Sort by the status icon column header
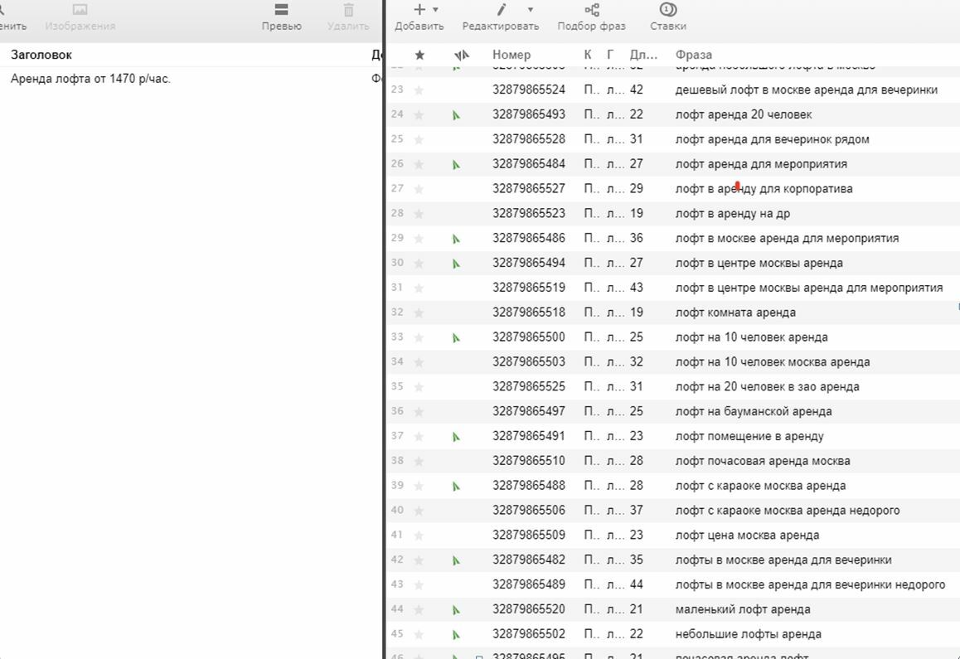Viewport: 960px width, 659px height. (462, 55)
